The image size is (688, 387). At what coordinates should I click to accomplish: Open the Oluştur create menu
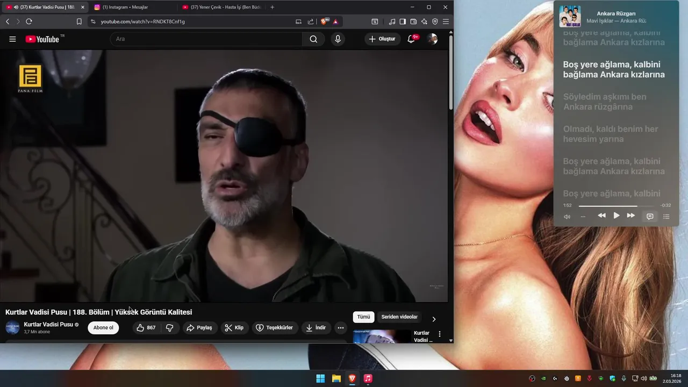tap(382, 39)
